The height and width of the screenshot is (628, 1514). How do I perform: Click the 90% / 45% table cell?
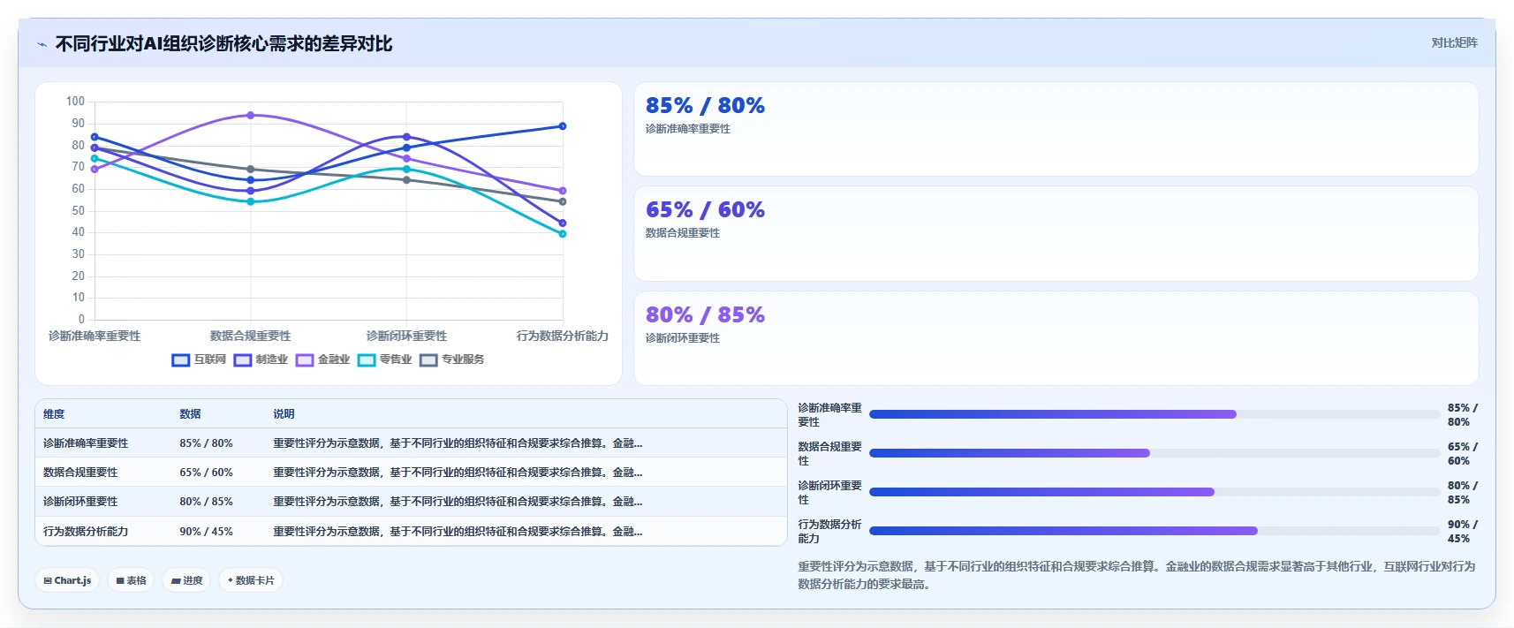206,532
